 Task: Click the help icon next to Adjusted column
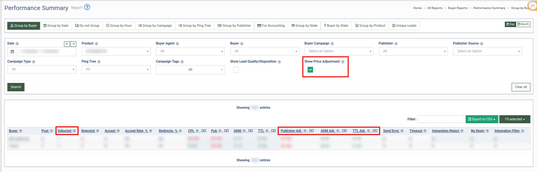[x=74, y=131]
